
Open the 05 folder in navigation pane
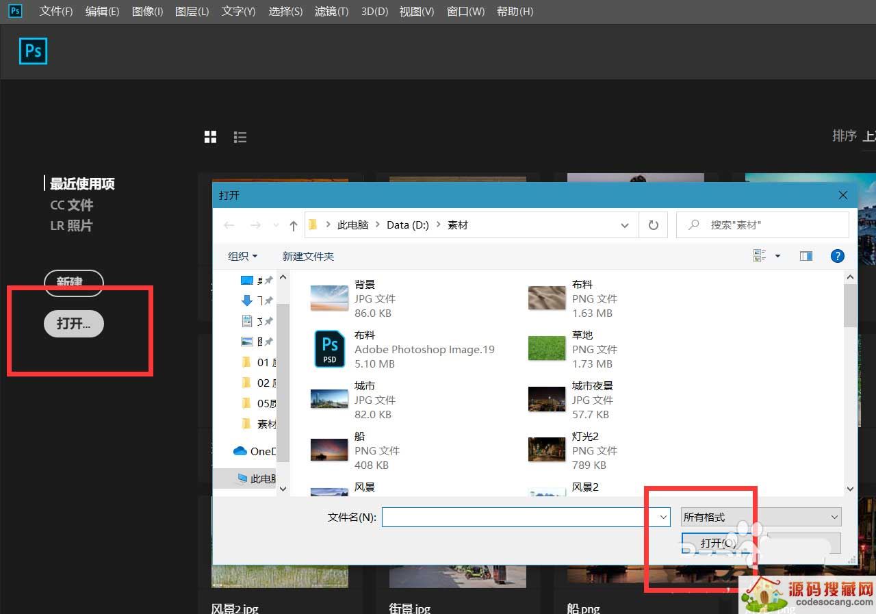click(x=259, y=403)
